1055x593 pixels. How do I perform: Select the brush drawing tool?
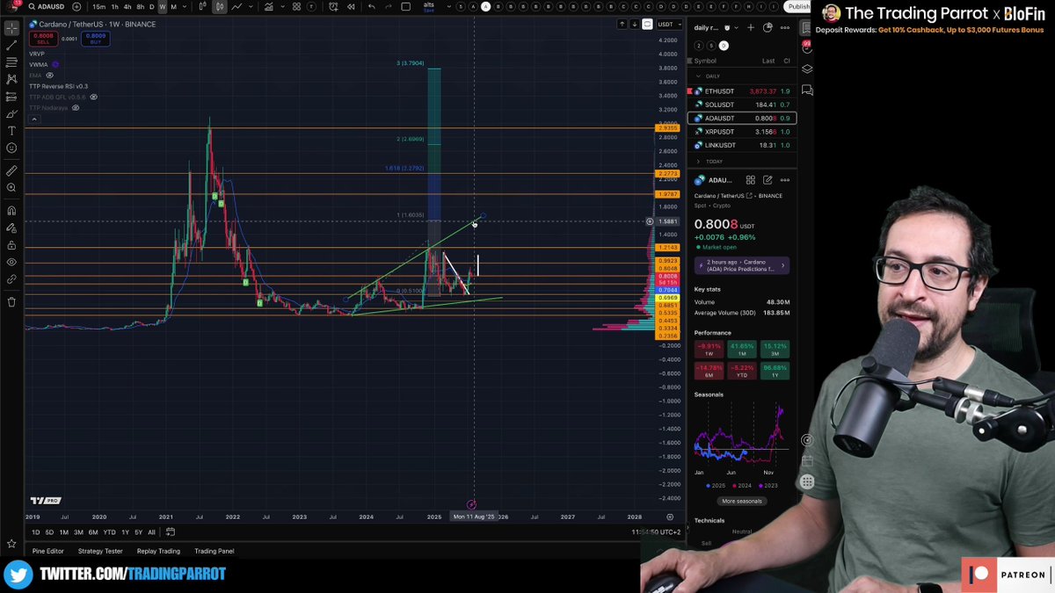[11, 114]
